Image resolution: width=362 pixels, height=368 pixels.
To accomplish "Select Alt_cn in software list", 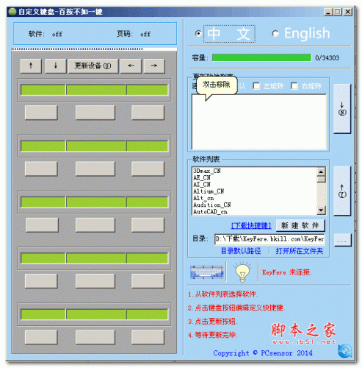I will tap(203, 198).
